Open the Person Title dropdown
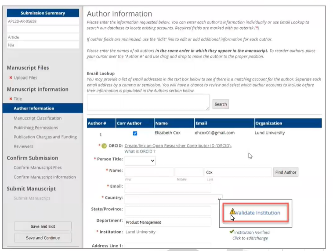The height and width of the screenshot is (251, 333). (x=140, y=161)
